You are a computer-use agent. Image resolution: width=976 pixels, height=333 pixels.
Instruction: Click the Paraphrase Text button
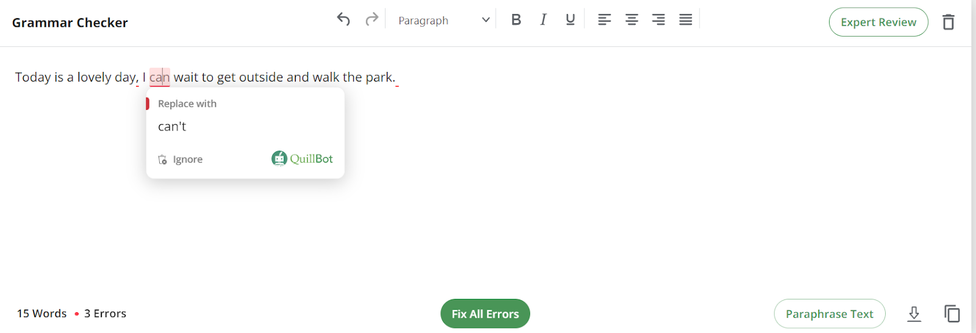click(x=829, y=314)
